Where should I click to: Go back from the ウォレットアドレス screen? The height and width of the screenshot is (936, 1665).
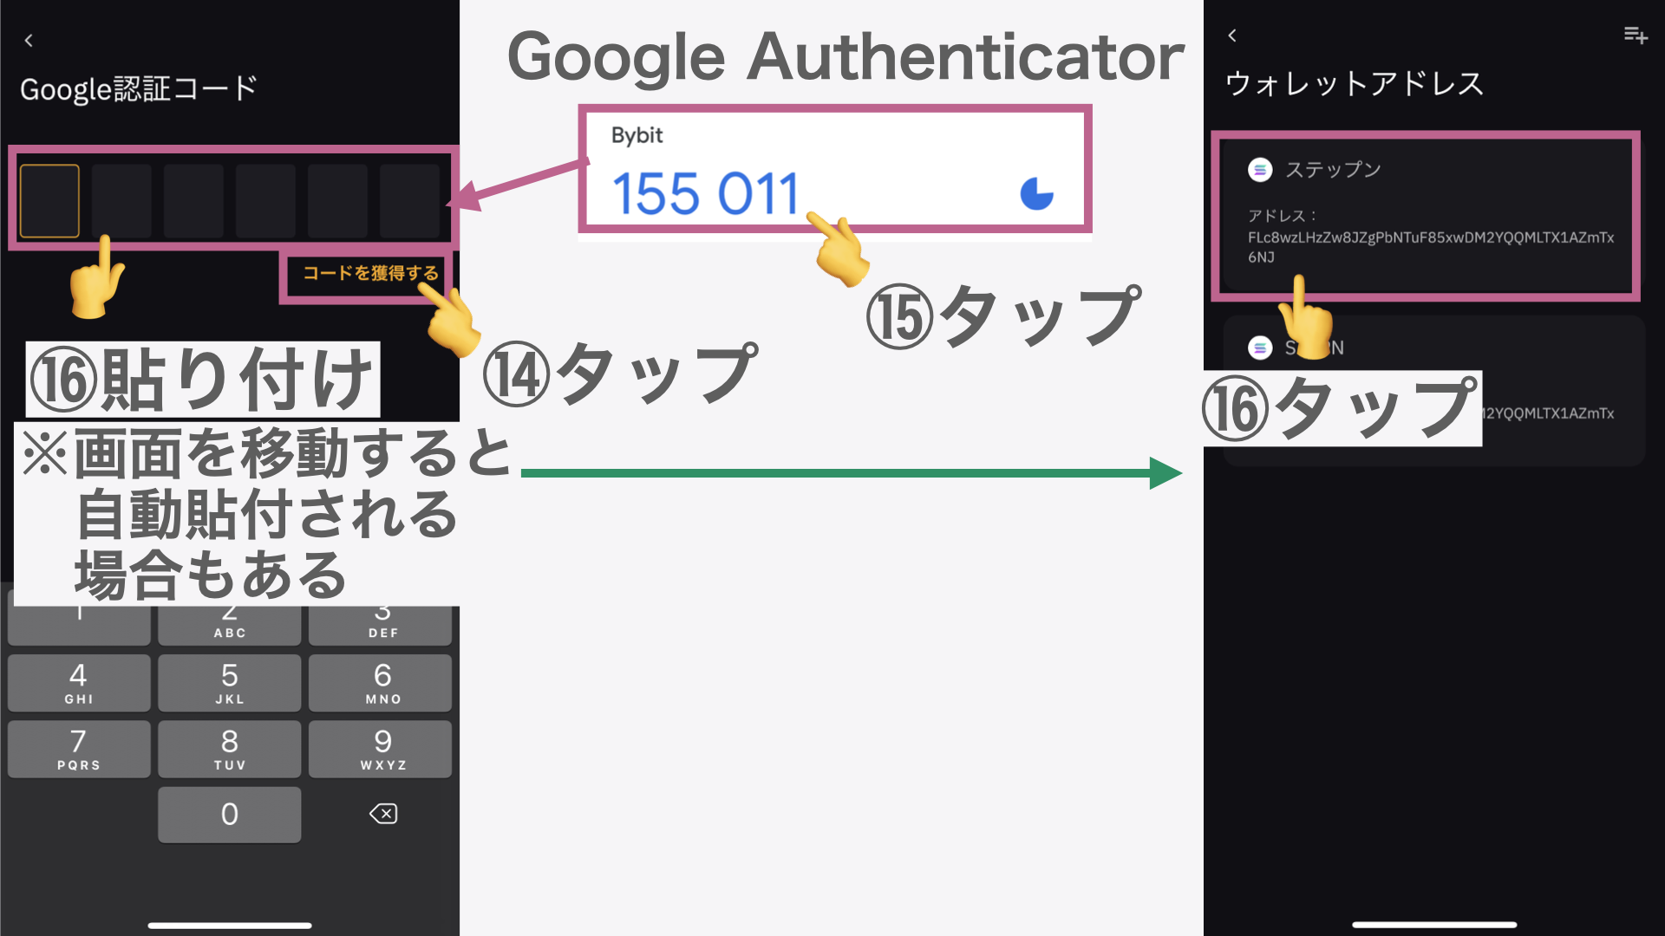[1232, 36]
